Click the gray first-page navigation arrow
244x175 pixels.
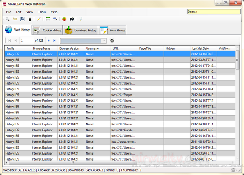coord(9,40)
